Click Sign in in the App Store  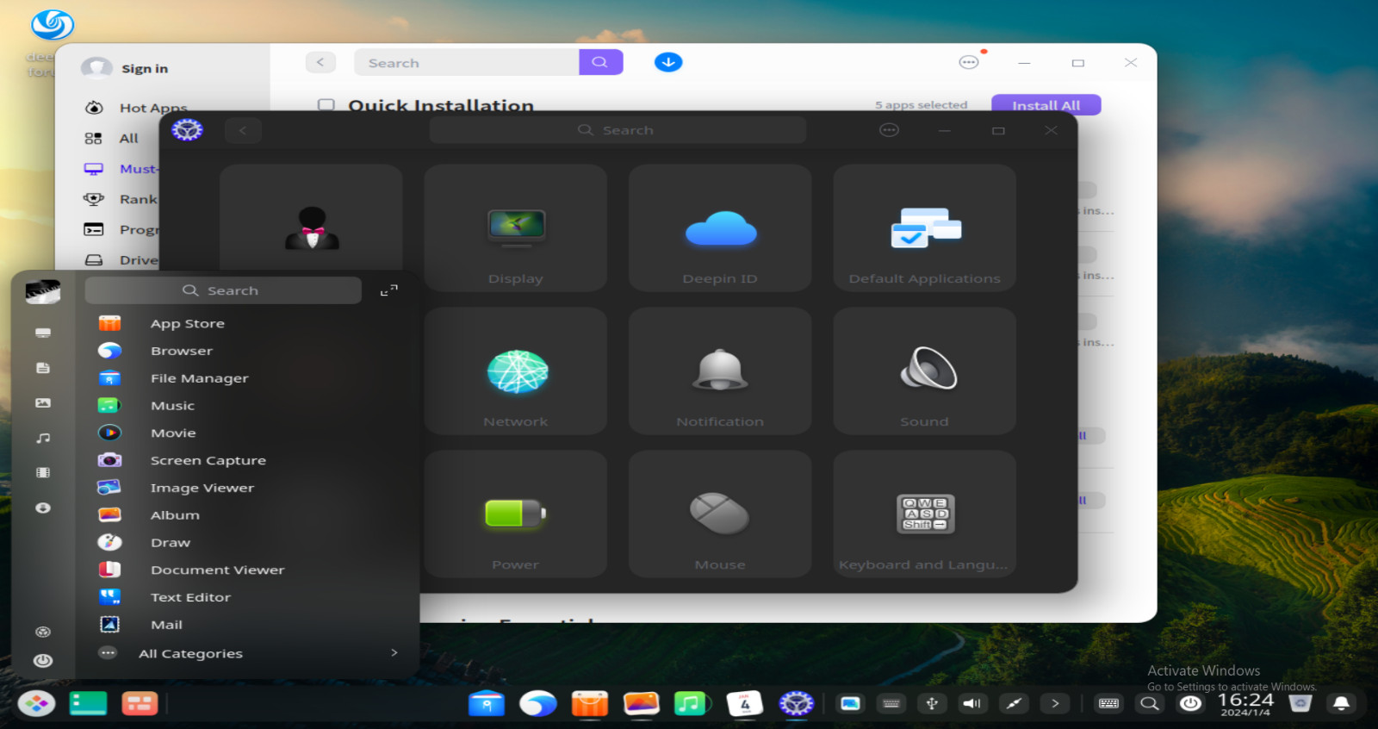(x=145, y=68)
